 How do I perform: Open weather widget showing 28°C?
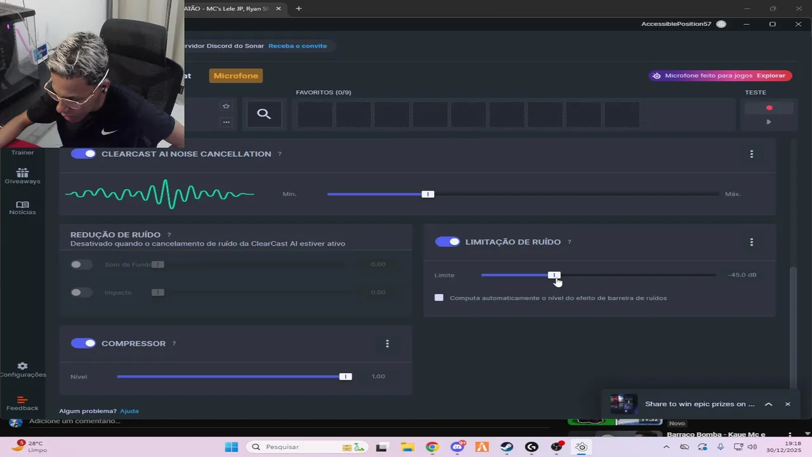tap(29, 447)
